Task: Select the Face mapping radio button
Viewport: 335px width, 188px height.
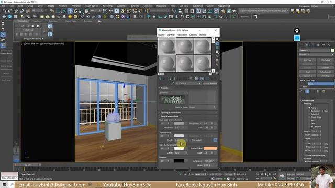Action: coord(309,123)
